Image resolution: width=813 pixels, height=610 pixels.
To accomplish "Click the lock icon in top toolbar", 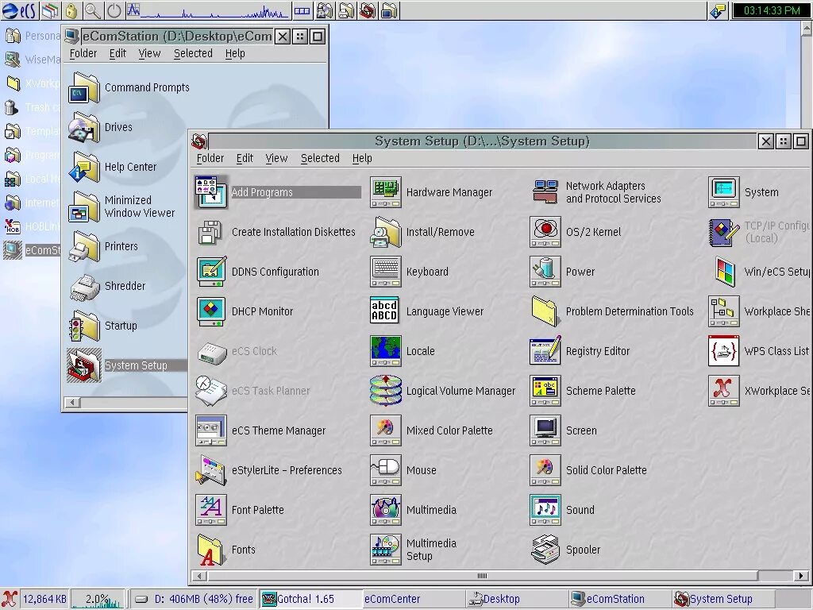I will click(71, 10).
